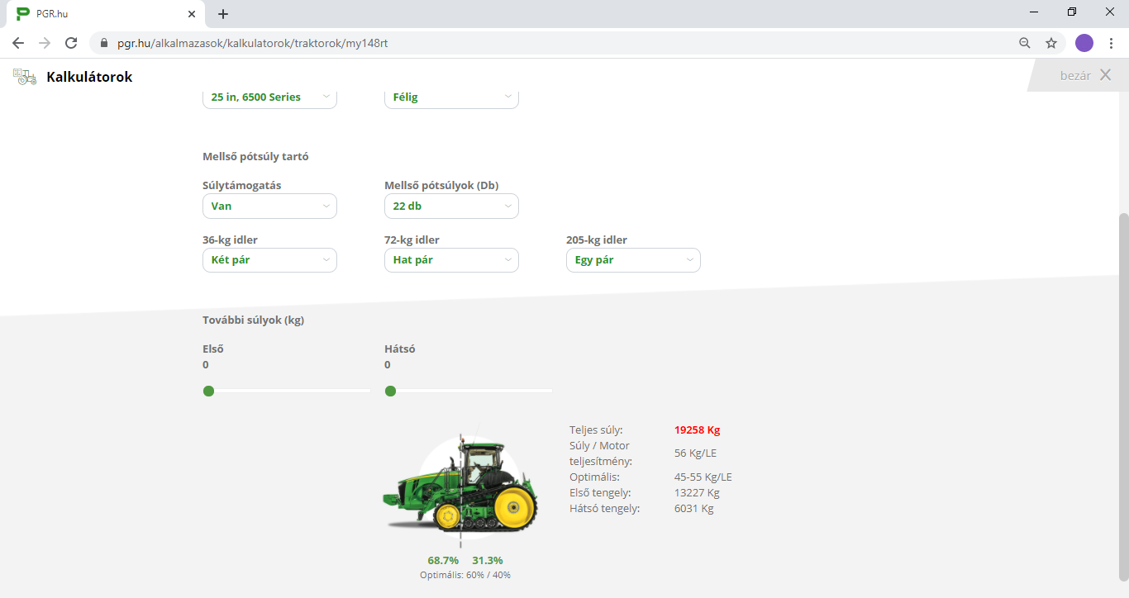
Task: Click the bezár X close icon
Action: point(1105,75)
